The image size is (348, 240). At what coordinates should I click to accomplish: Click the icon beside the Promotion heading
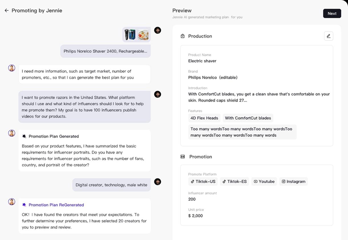click(183, 157)
